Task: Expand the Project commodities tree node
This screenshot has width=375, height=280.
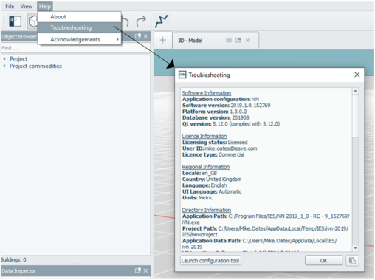Action: (4, 66)
